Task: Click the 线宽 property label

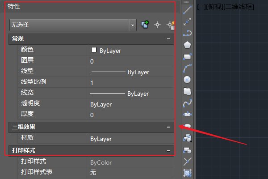Action: [27, 92]
